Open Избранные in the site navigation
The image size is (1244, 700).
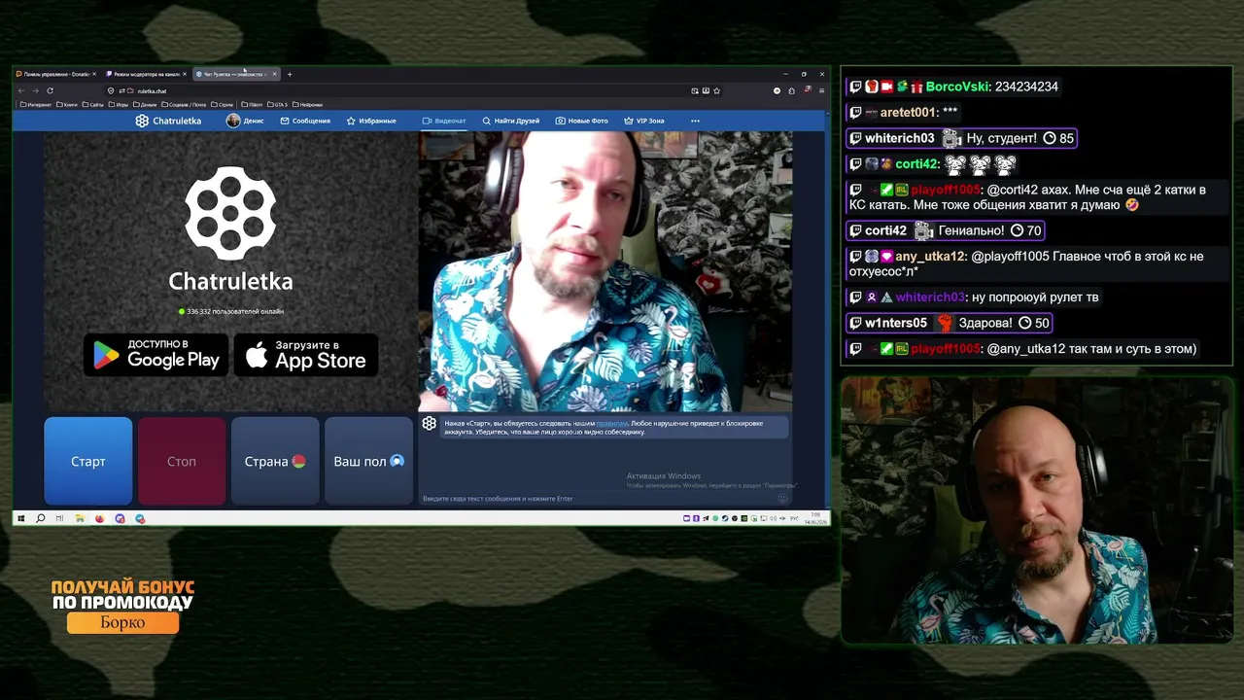click(x=371, y=121)
